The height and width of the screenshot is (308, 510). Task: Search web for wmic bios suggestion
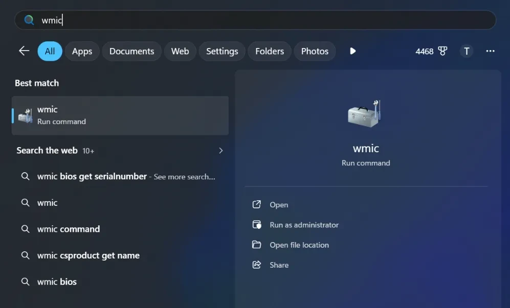click(x=120, y=281)
